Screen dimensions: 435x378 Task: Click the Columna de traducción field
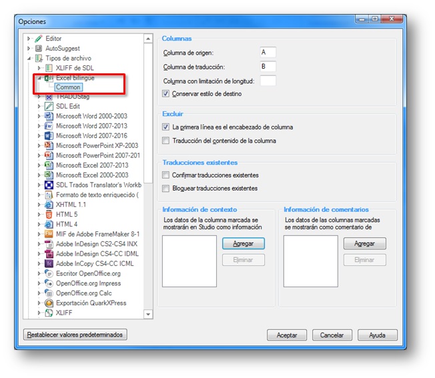tap(268, 67)
